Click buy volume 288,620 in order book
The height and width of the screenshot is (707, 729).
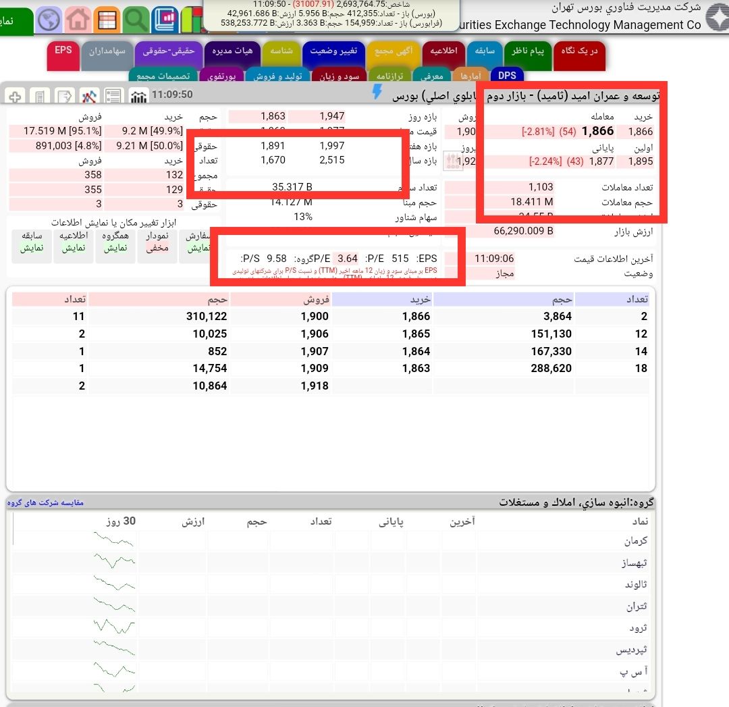pos(551,369)
